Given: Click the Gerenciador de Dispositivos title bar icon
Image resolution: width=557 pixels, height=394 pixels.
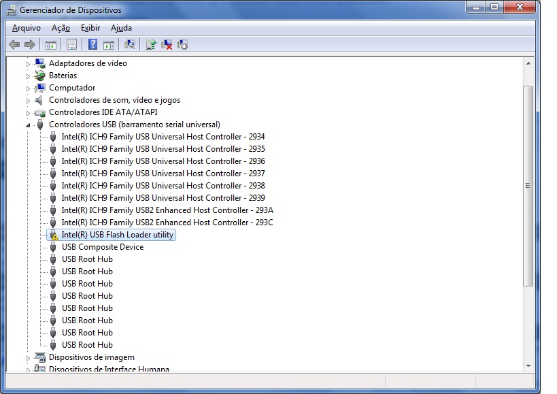Looking at the screenshot, I should click(x=11, y=10).
